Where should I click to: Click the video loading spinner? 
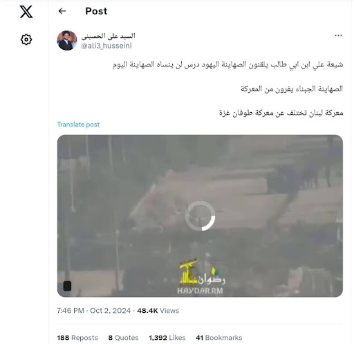200,216
